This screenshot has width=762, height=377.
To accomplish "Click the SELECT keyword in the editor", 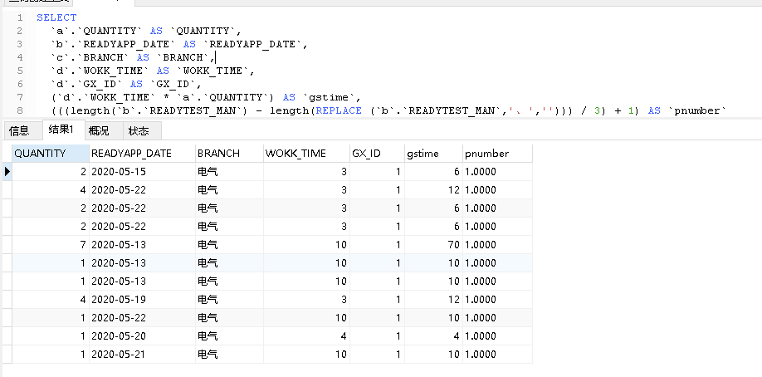I will pos(56,17).
